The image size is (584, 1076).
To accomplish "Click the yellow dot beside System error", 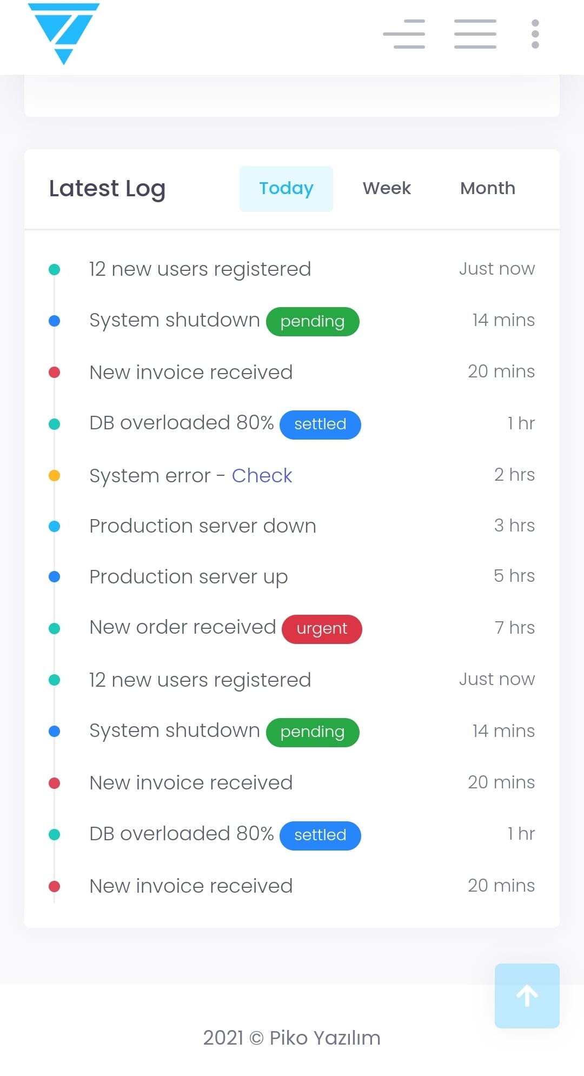I will click(54, 475).
